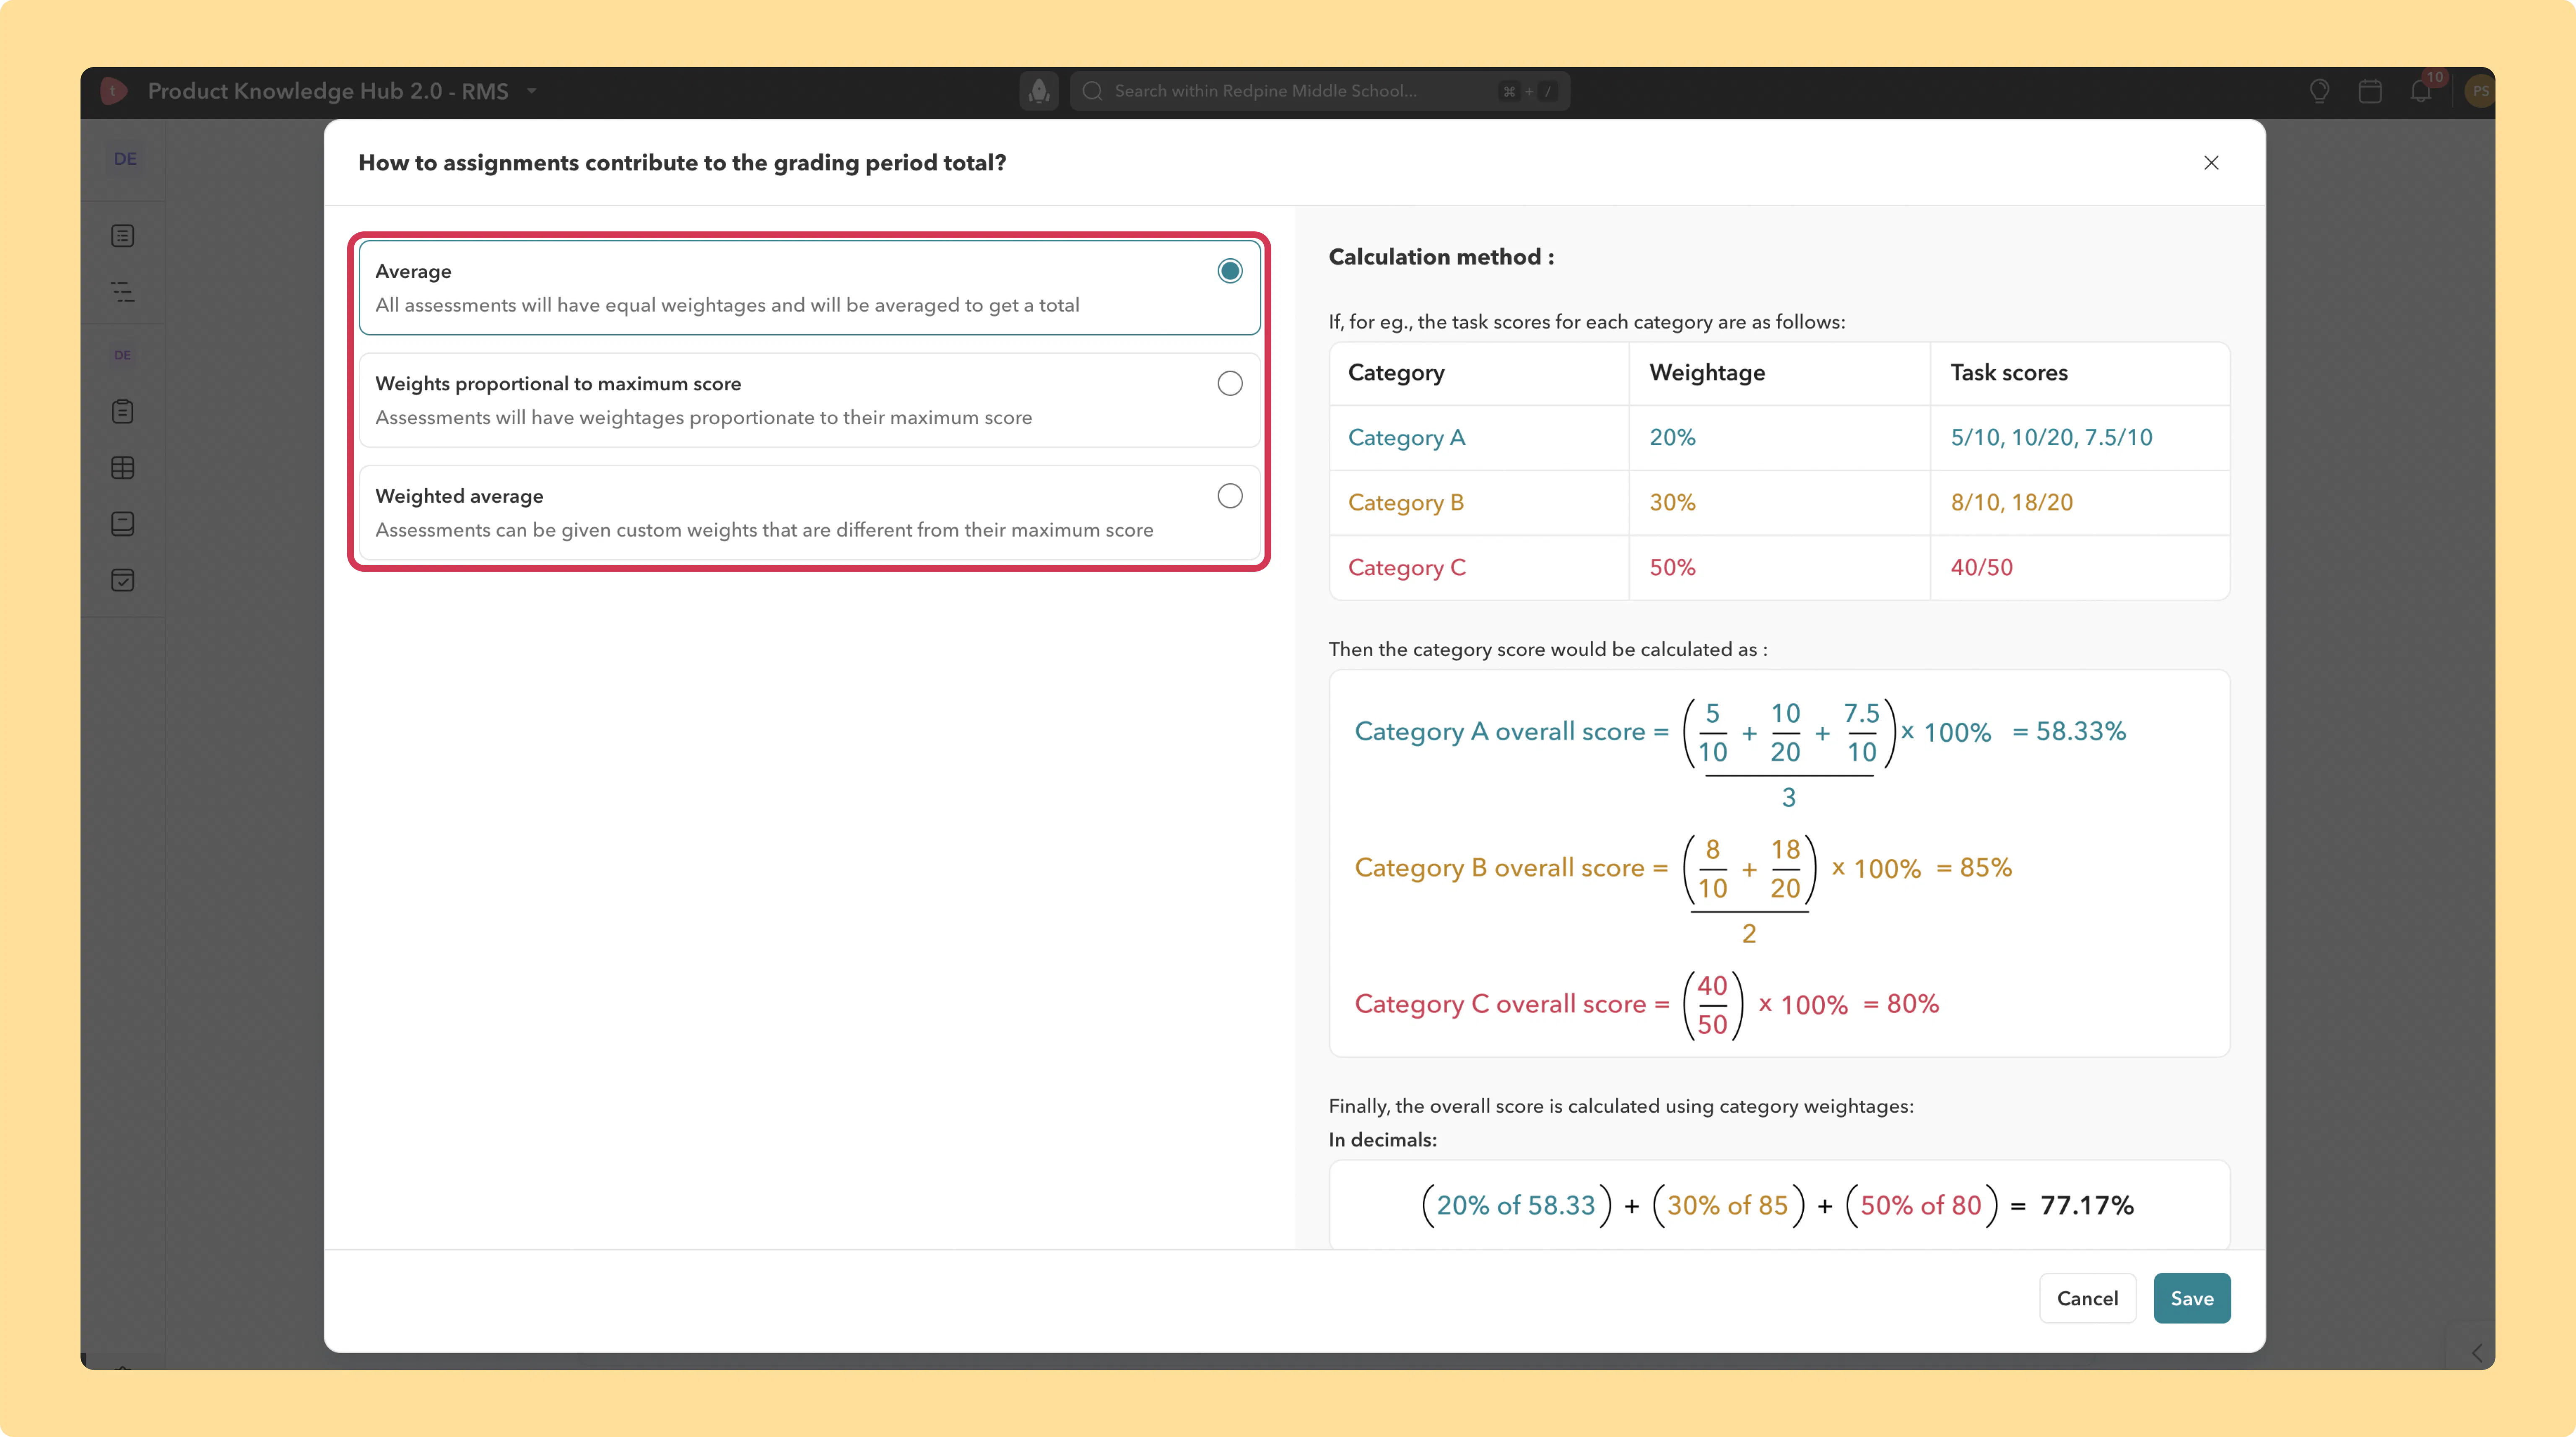Image resolution: width=2576 pixels, height=1437 pixels.
Task: Click the DE badge atop sidebar
Action: pos(125,159)
